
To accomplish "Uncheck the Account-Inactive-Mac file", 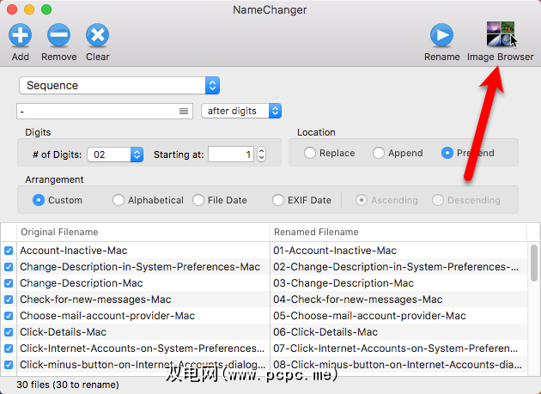I will (9, 251).
